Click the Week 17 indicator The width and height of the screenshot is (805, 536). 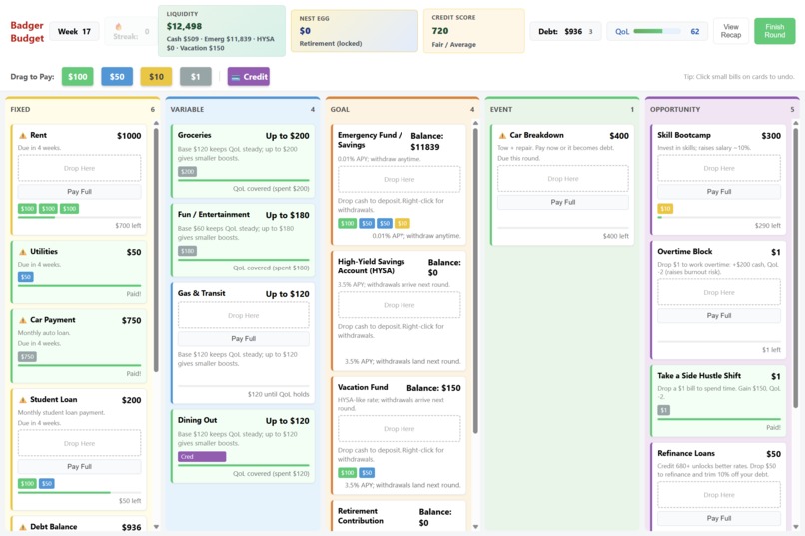[x=74, y=31]
